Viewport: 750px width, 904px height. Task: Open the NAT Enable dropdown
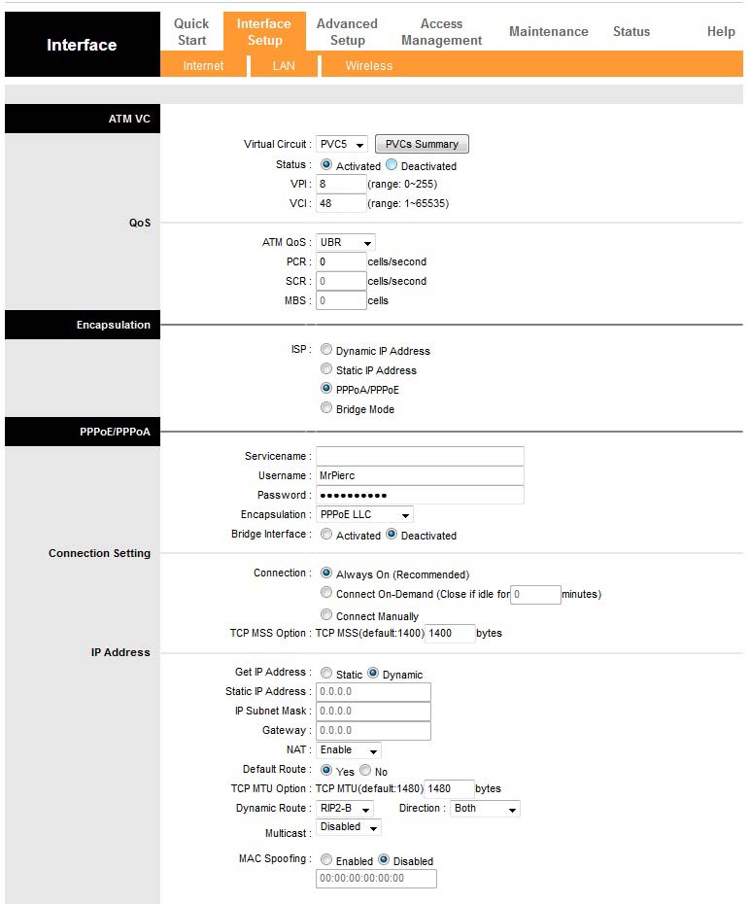pos(349,750)
